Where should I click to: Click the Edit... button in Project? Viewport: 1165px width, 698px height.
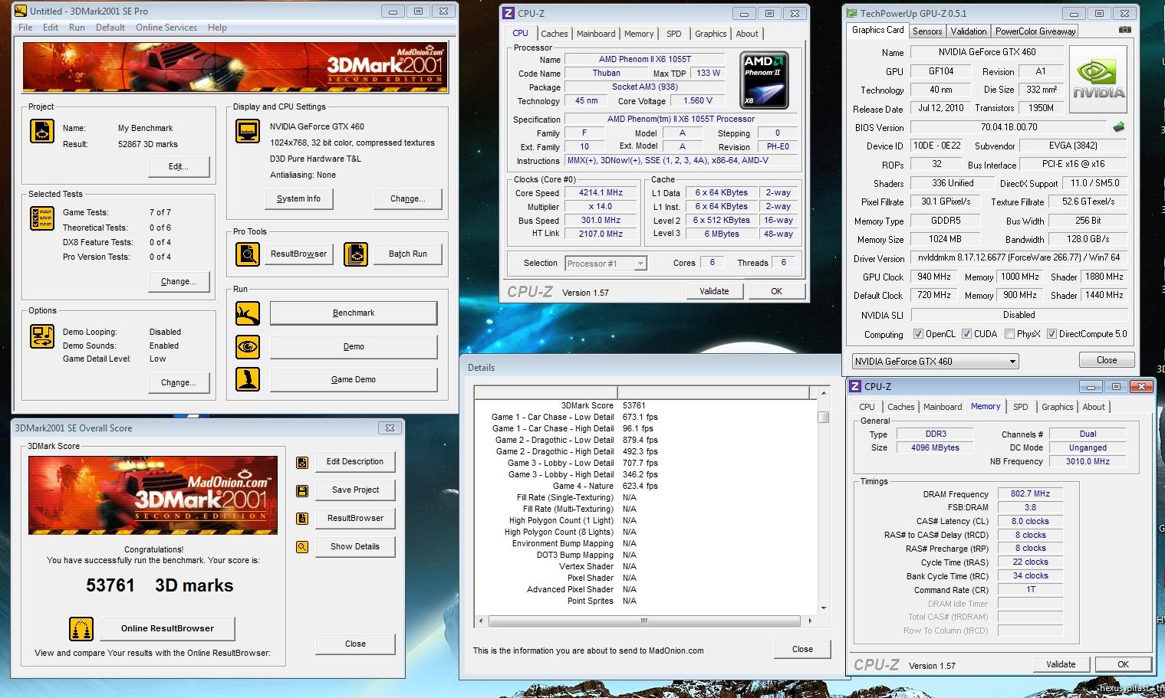pos(179,166)
